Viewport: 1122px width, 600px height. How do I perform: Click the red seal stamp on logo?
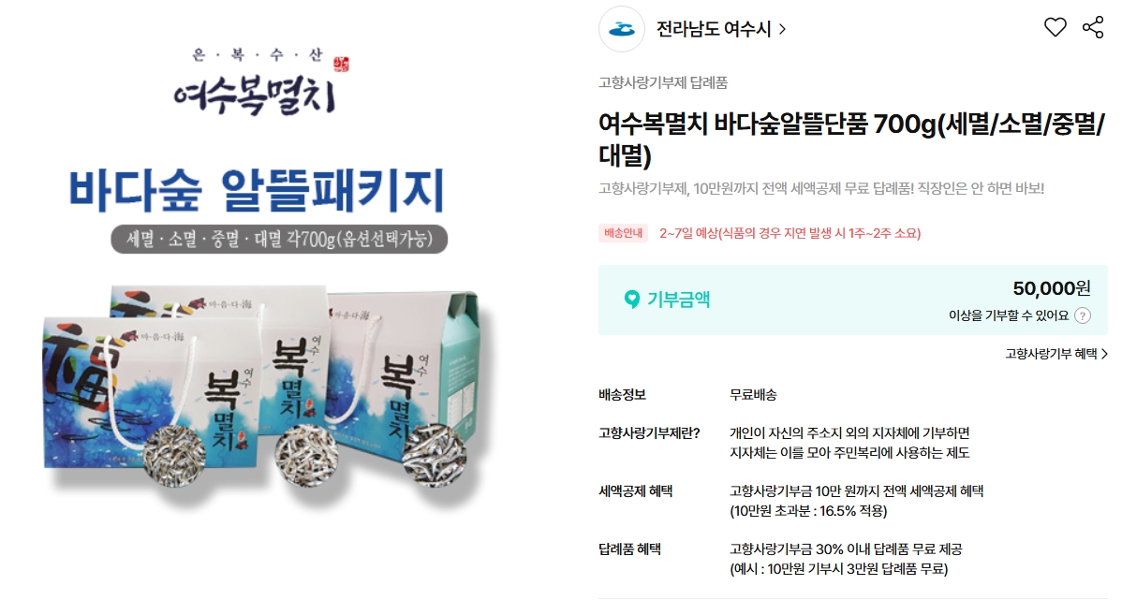click(x=341, y=65)
